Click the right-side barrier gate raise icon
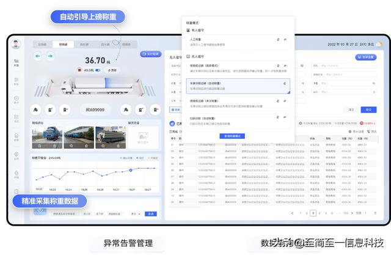 (141, 109)
